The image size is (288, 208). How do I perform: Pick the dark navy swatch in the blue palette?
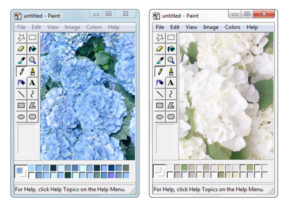point(111,168)
